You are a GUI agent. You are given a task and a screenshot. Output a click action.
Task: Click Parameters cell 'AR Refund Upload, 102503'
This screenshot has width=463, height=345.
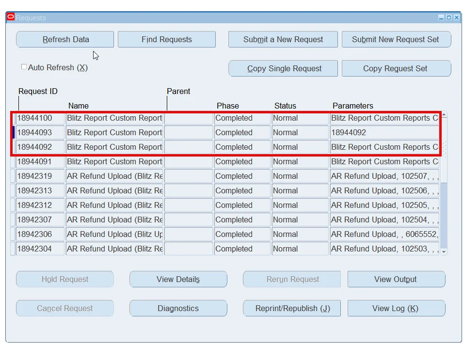click(x=384, y=249)
